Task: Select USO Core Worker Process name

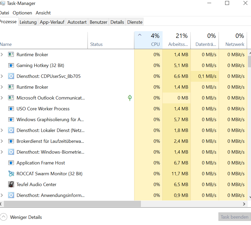Action: coord(43,109)
